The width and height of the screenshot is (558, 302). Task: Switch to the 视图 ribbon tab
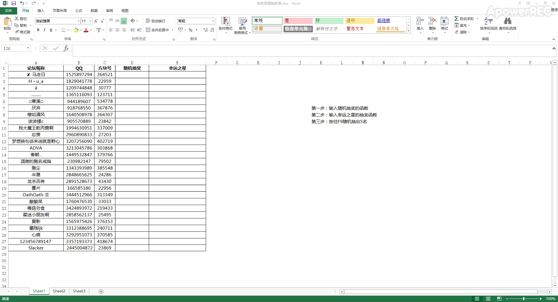[x=125, y=11]
